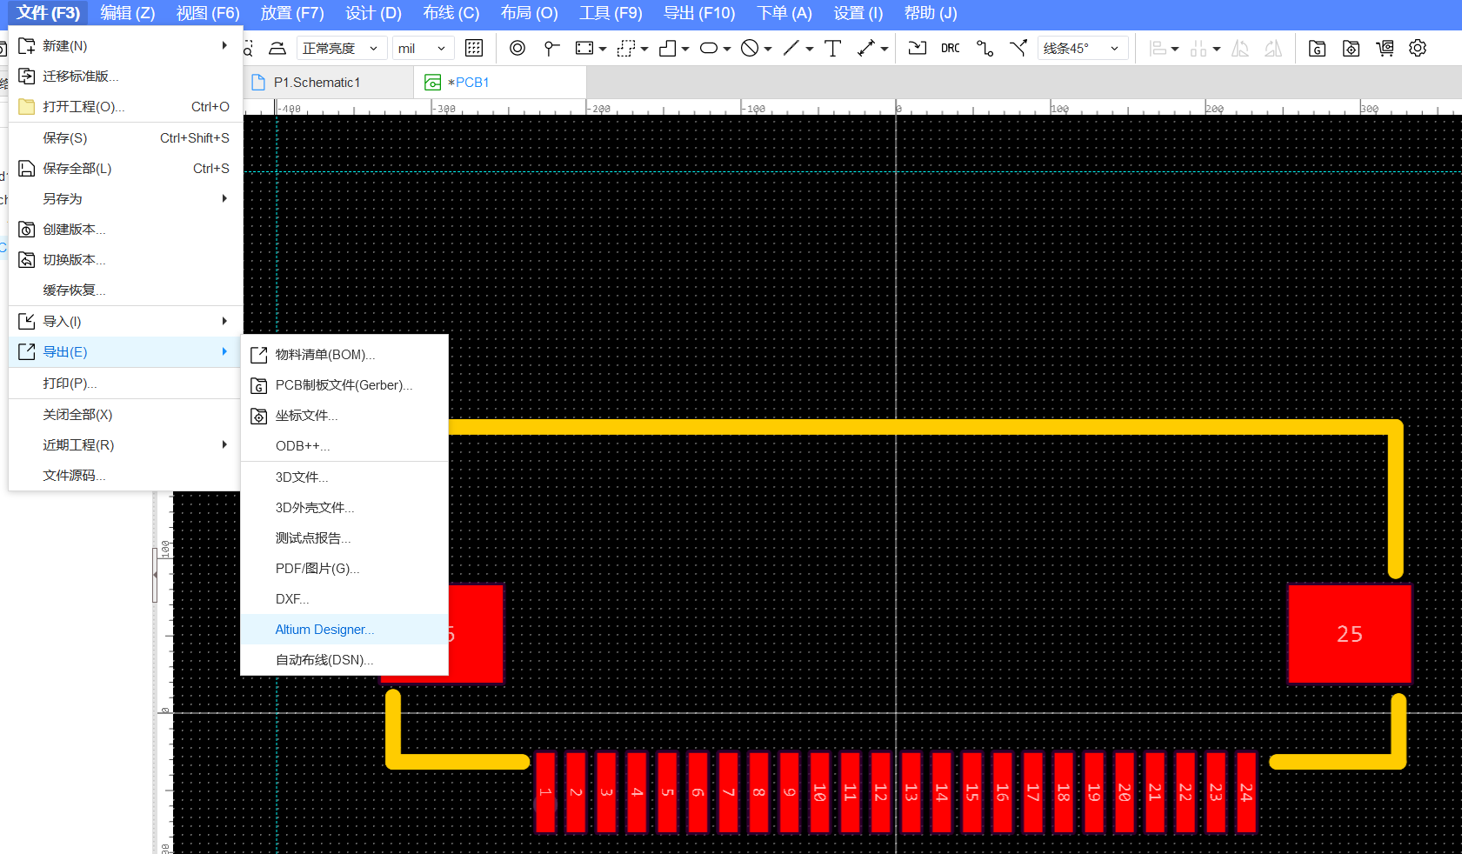Toggle the dotted grid icon

coord(474,49)
